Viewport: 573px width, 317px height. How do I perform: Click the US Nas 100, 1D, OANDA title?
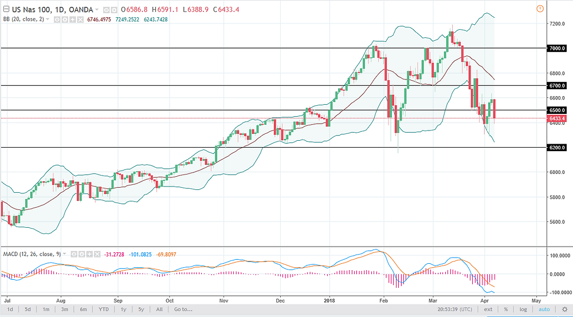point(52,10)
